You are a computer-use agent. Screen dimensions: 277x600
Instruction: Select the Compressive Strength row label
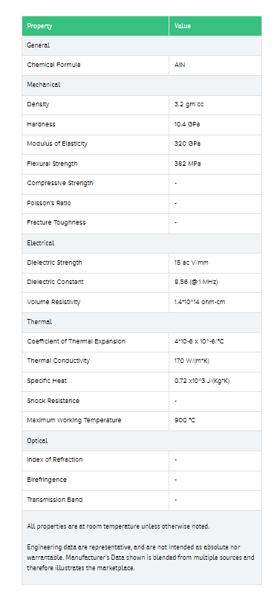pyautogui.click(x=60, y=184)
